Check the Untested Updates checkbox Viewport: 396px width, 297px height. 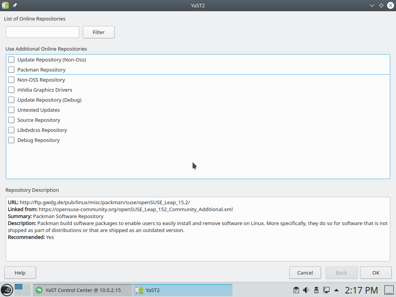(11, 110)
